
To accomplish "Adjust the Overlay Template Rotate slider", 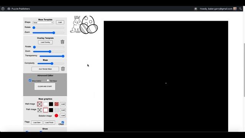I will [49, 47].
